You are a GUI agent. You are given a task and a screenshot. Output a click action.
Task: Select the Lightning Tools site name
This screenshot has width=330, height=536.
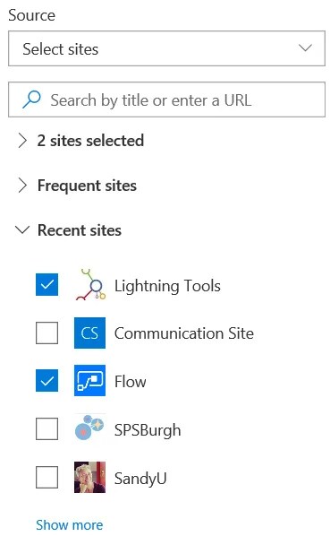click(167, 286)
